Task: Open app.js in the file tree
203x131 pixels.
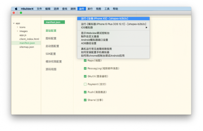Action: (23, 35)
